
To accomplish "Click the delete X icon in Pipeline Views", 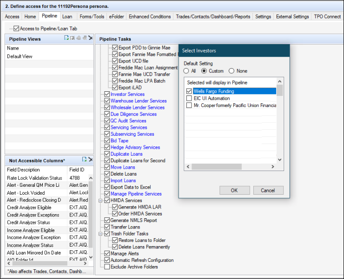I will [x=90, y=38].
